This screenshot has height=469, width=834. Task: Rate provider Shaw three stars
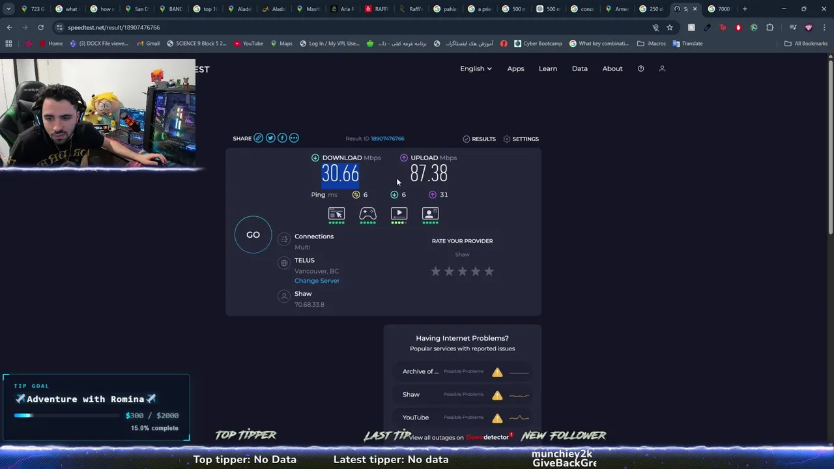462,271
